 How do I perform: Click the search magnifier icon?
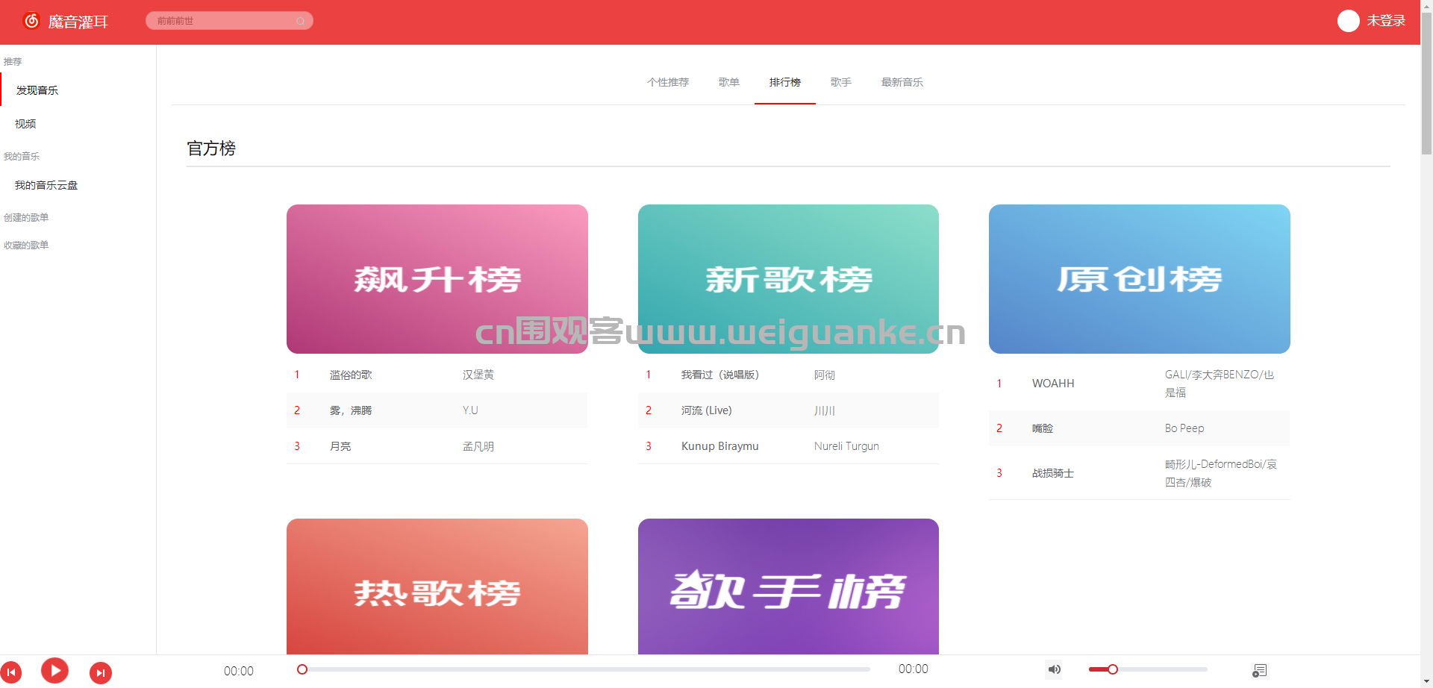(300, 21)
